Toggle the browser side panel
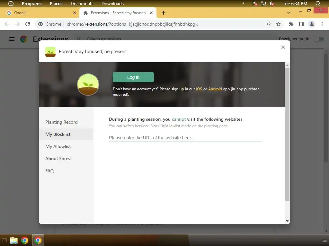Image resolution: width=329 pixels, height=246 pixels. coord(301,24)
